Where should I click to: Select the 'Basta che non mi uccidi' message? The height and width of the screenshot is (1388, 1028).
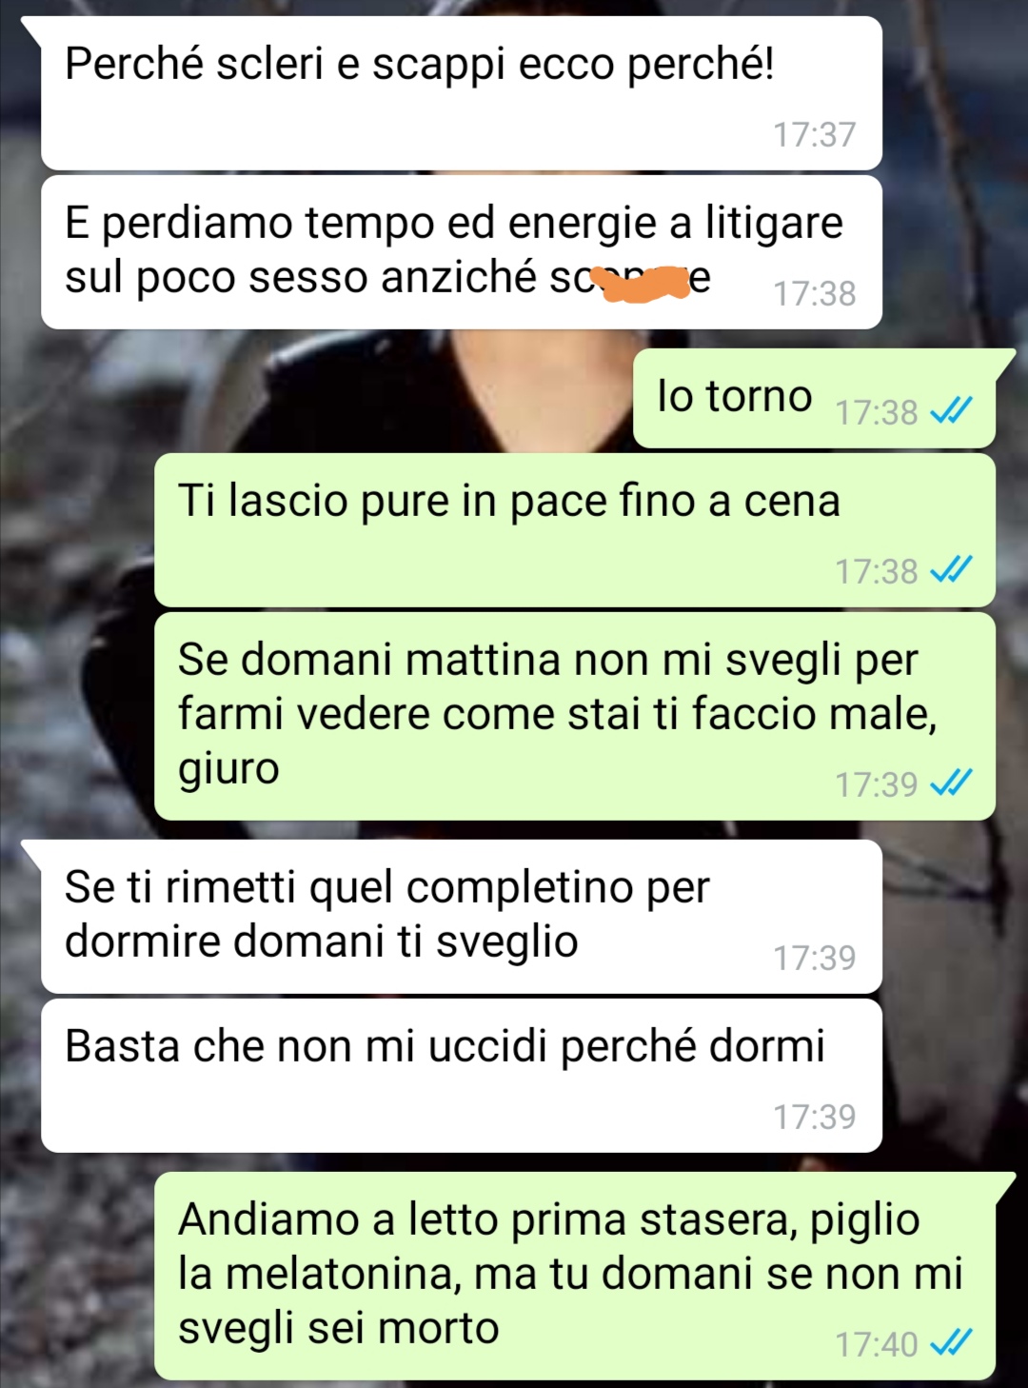461,1076
